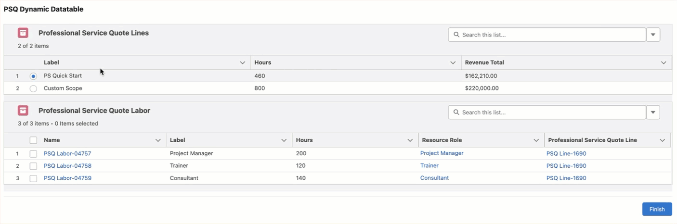
Task: Select the Custom Scope radio button
Action: pyautogui.click(x=33, y=88)
